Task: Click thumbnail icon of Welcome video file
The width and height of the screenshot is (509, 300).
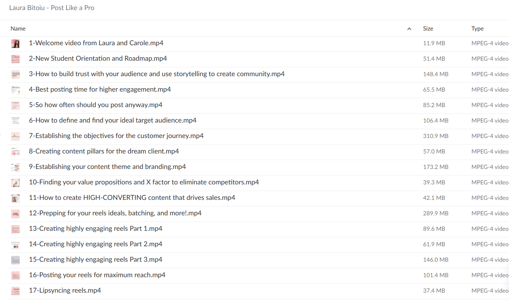Action: 15,43
